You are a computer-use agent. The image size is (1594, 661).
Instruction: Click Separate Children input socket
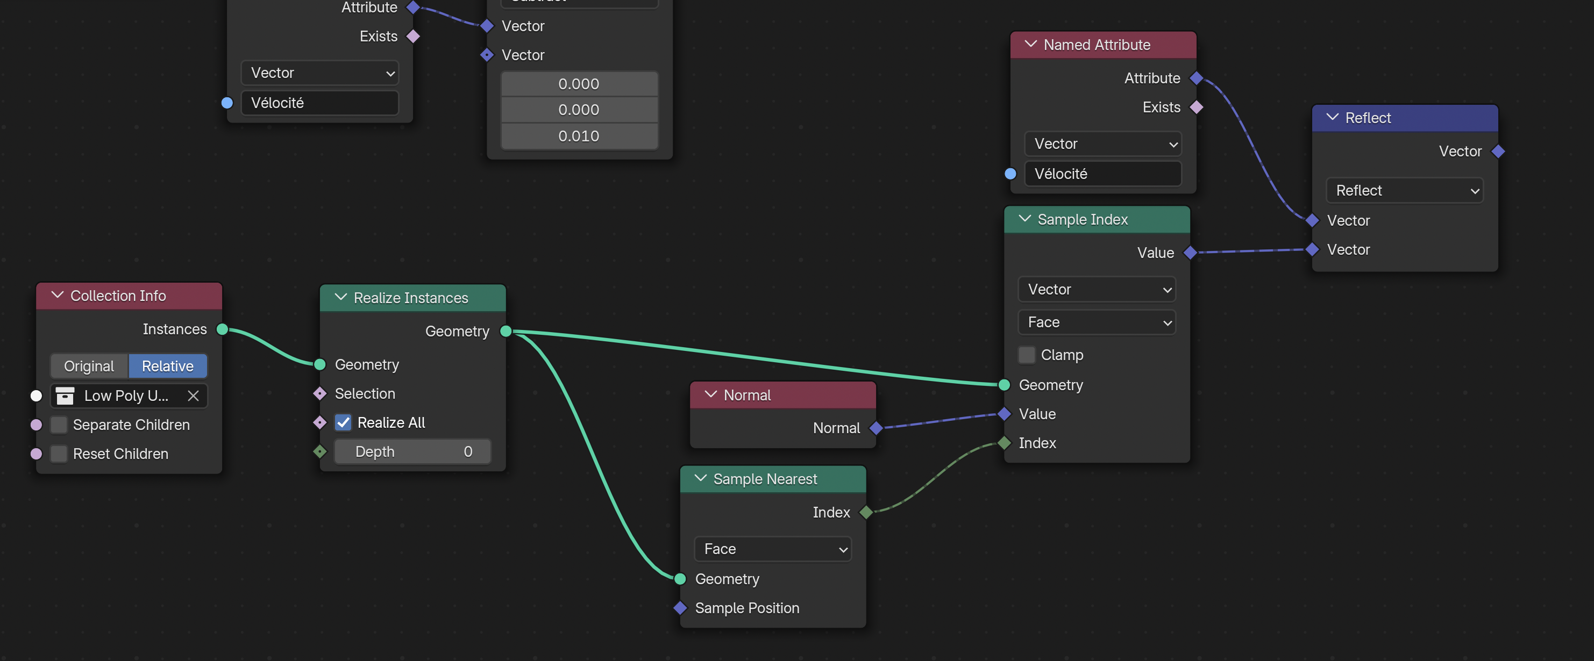37,425
